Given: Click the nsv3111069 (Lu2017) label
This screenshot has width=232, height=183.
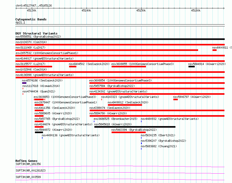Looking at the screenshot, I should coord(30,48).
